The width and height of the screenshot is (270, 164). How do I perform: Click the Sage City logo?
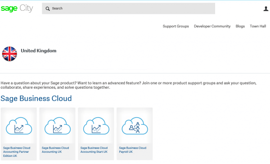click(17, 8)
